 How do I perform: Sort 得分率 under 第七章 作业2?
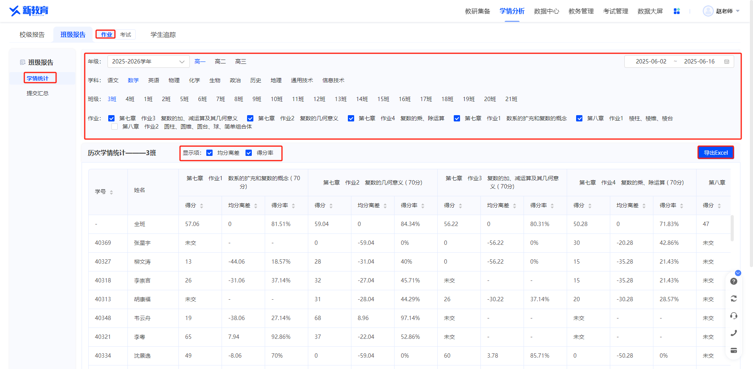[x=423, y=206]
